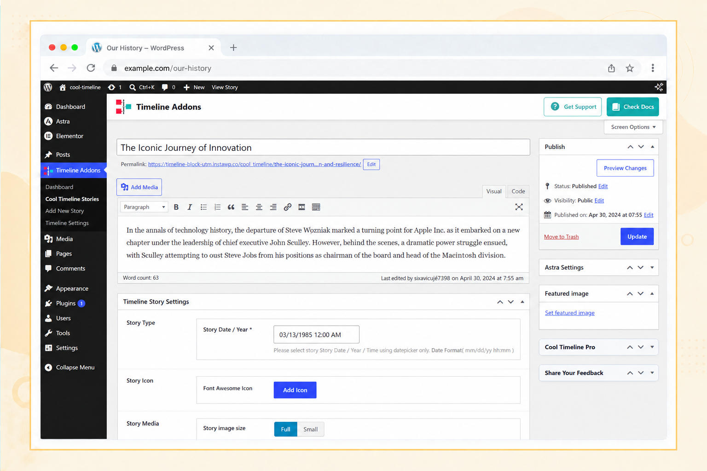
Task: Open Add New Story submenu item
Action: (64, 211)
